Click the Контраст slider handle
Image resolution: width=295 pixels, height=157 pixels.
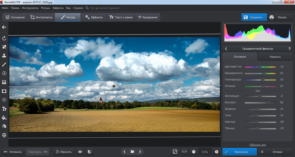pyautogui.click(x=269, y=102)
